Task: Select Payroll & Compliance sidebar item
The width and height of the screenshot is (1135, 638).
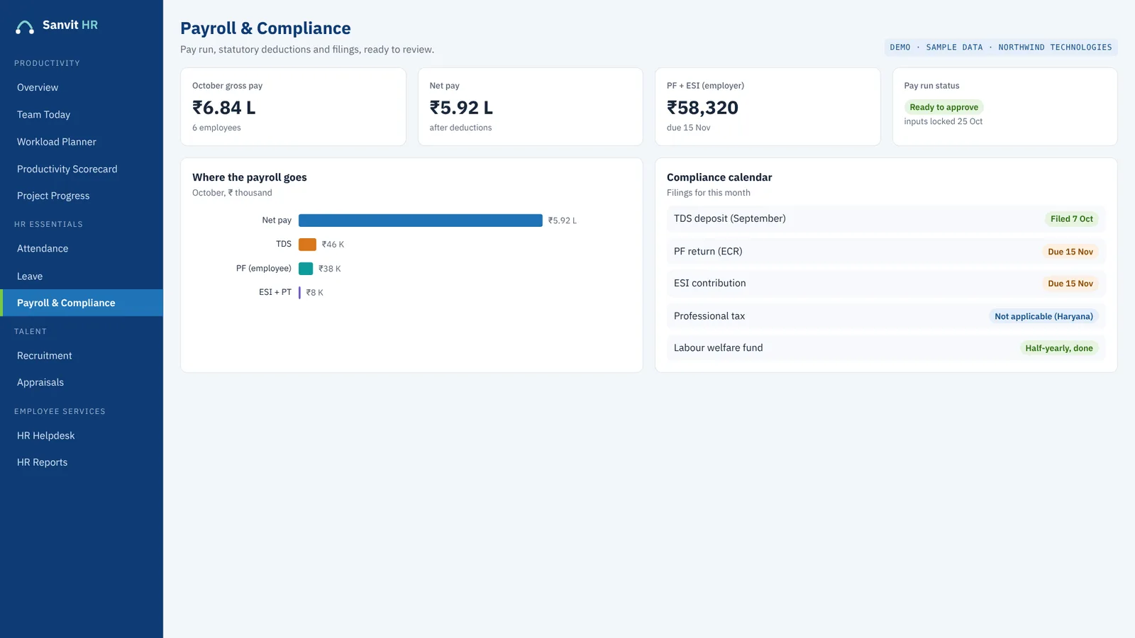Action: coord(82,303)
